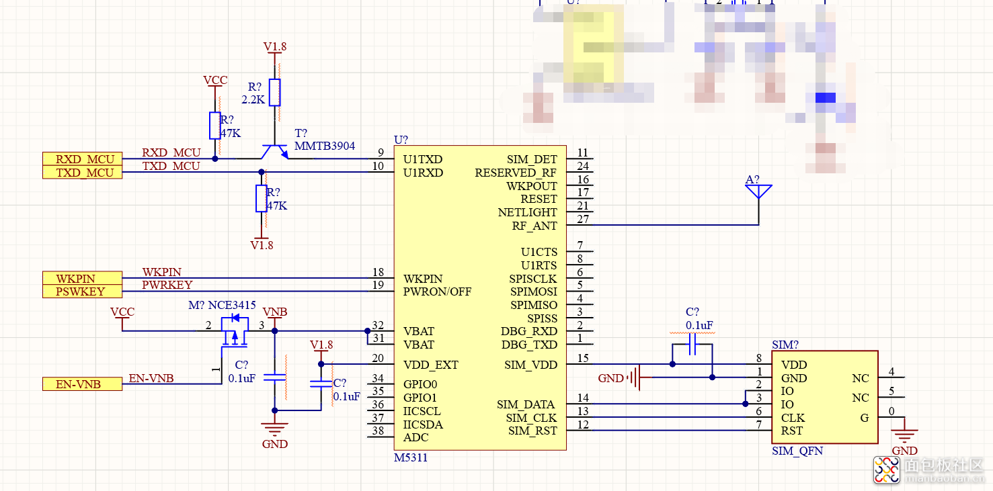
Task: Select the 2.2K resistor symbol
Action: [x=274, y=93]
